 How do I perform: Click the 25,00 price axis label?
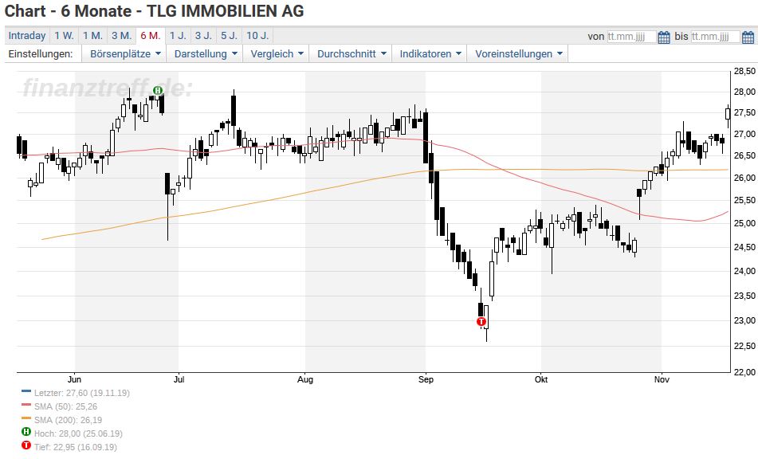(744, 223)
